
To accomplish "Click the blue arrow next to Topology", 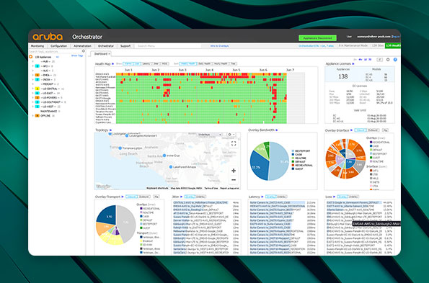I will (110, 130).
